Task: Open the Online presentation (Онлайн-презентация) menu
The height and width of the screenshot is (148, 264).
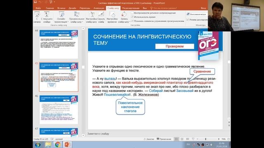Action: tap(61, 17)
